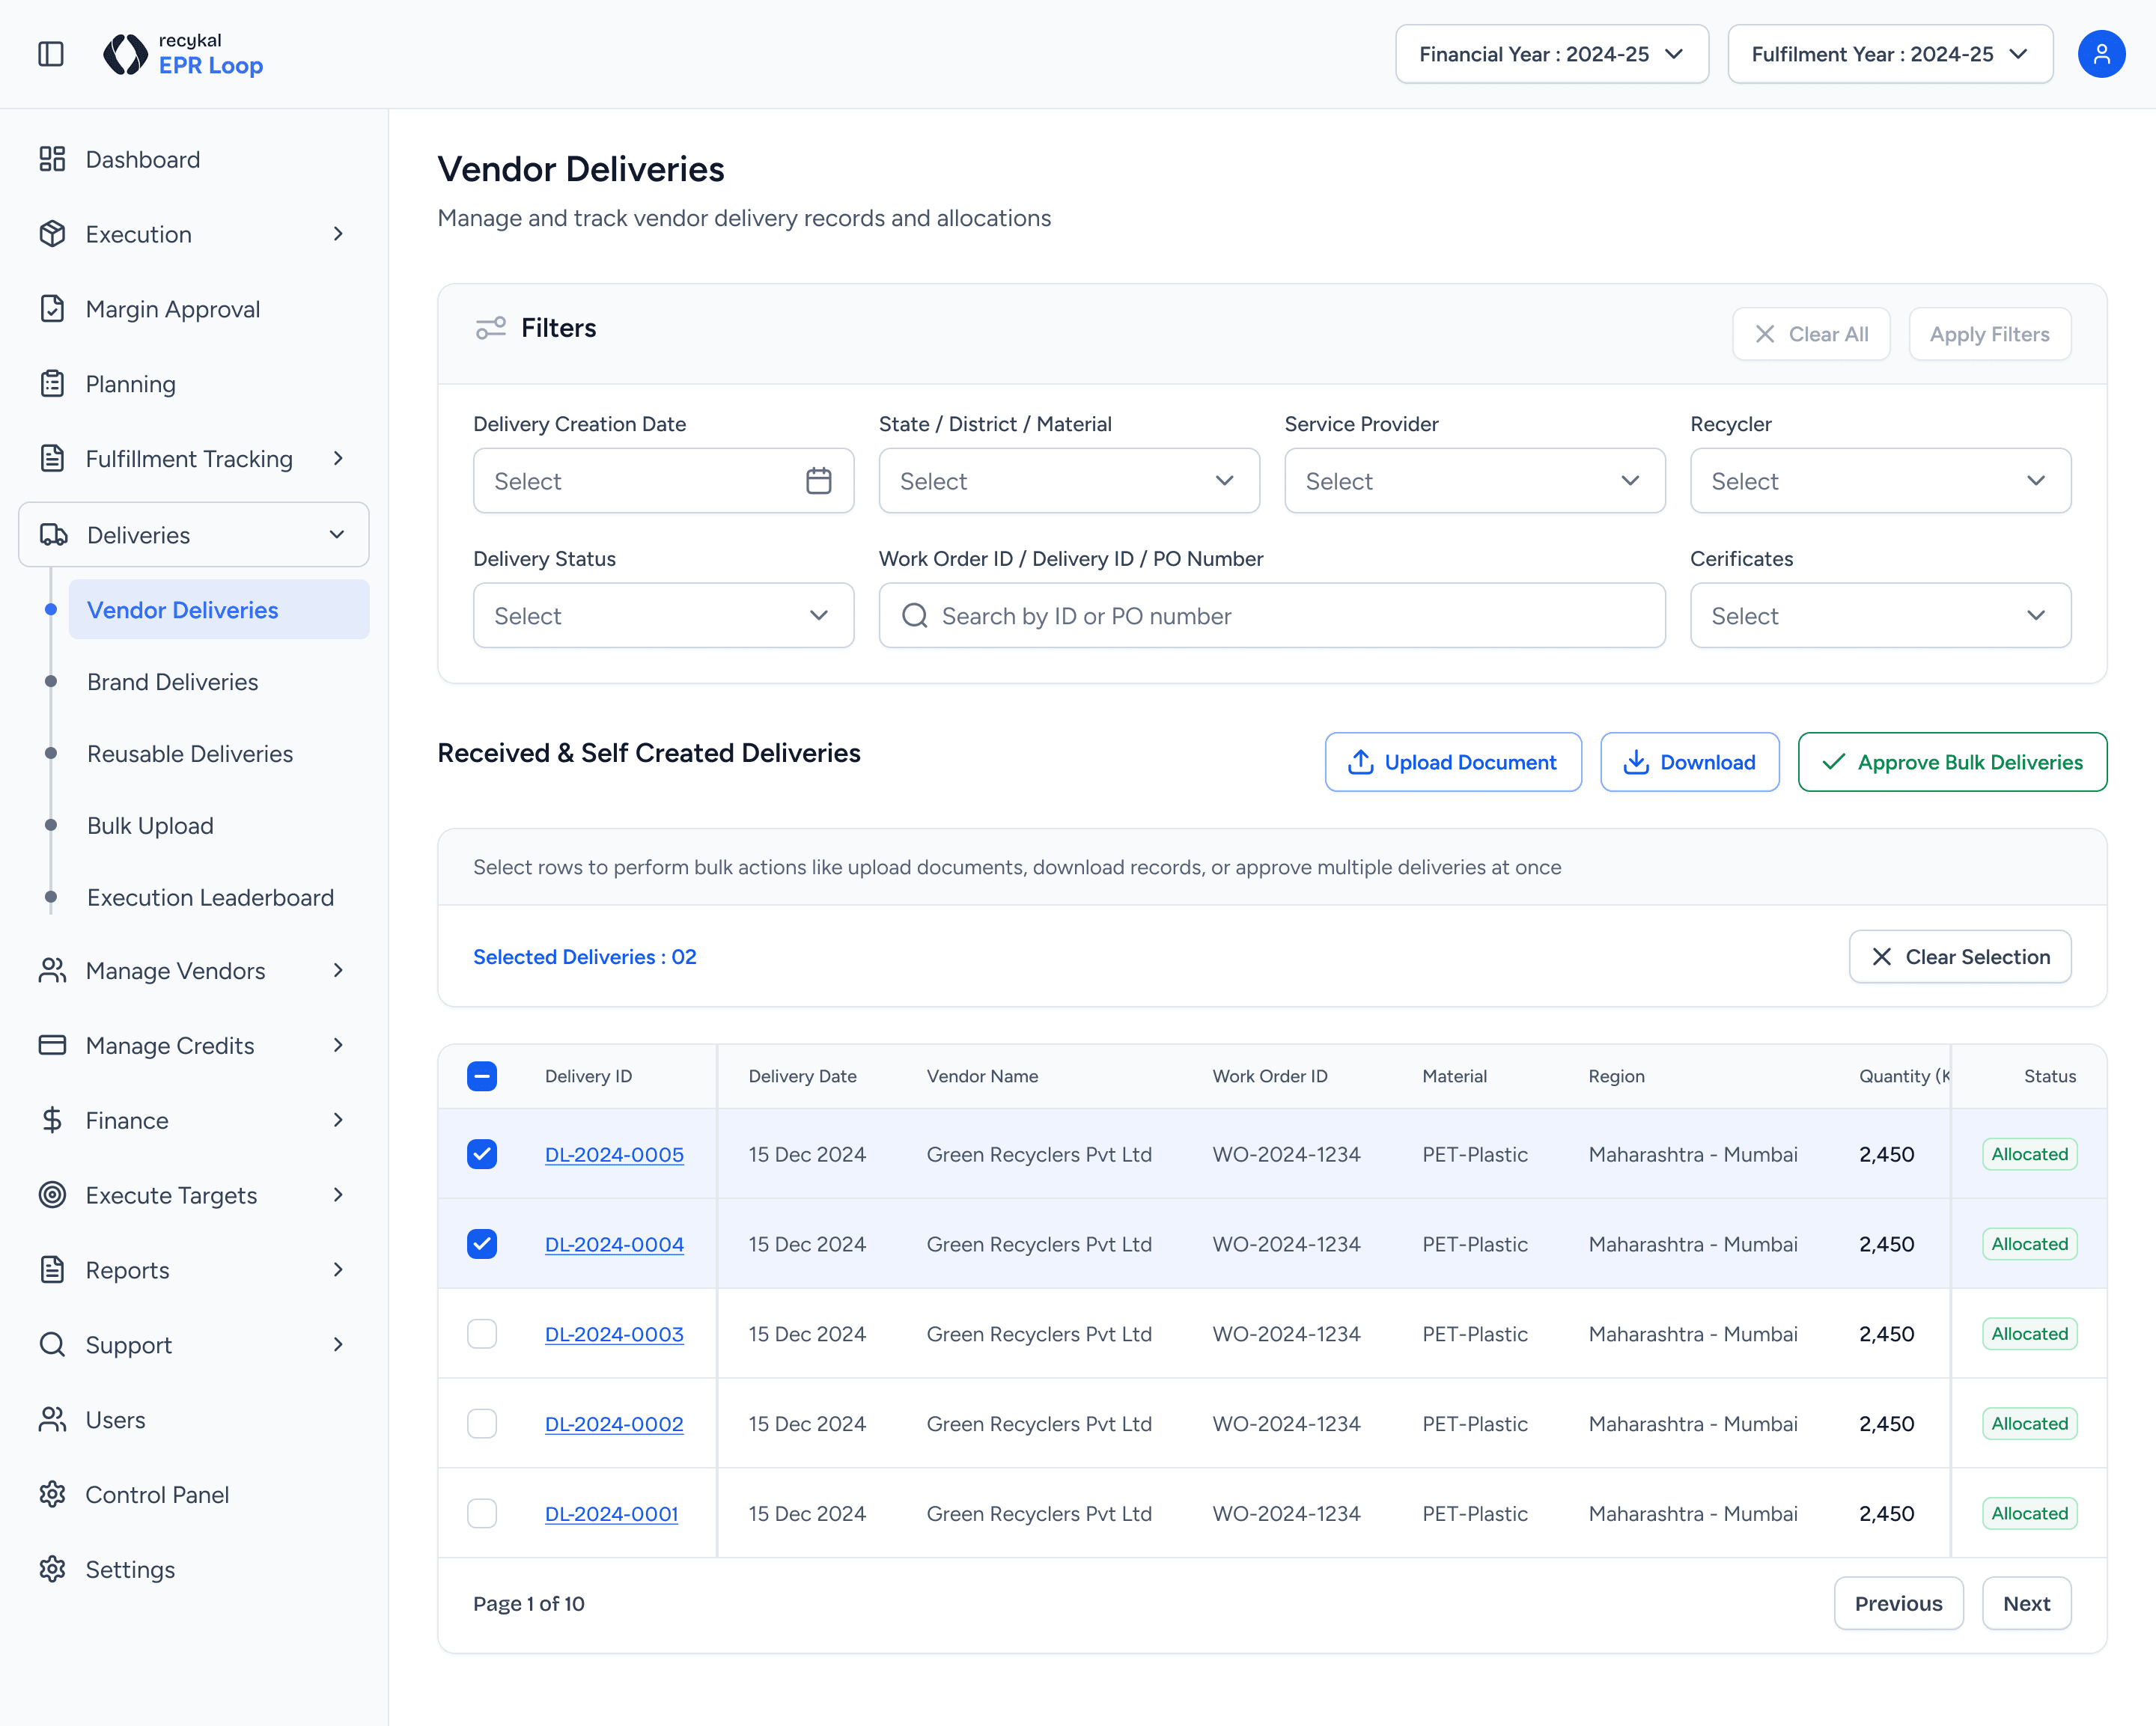The image size is (2156, 1726).
Task: Go to Brand Deliveries submenu item
Action: click(172, 682)
